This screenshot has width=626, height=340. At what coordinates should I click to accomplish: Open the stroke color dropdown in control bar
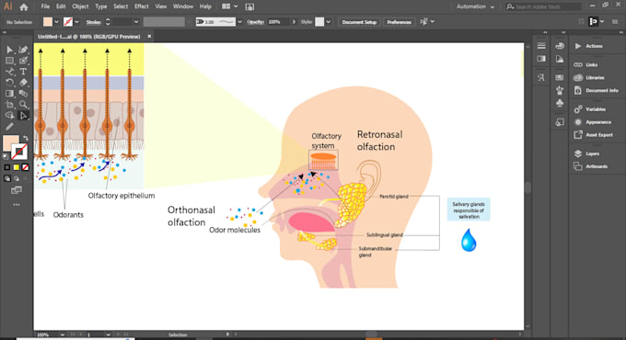click(x=76, y=22)
